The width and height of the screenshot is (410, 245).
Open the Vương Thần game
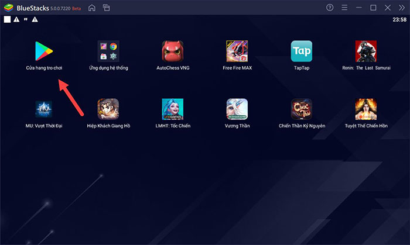tap(237, 109)
